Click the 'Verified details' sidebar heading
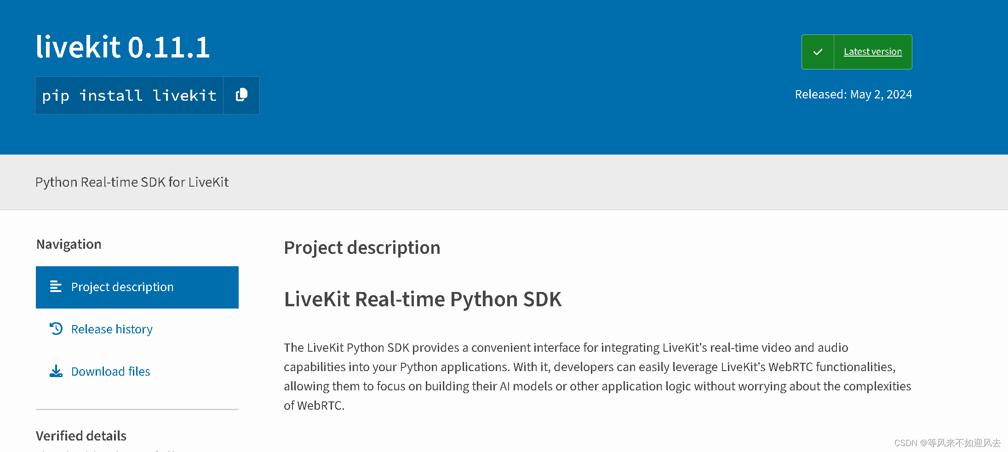 pyautogui.click(x=81, y=435)
